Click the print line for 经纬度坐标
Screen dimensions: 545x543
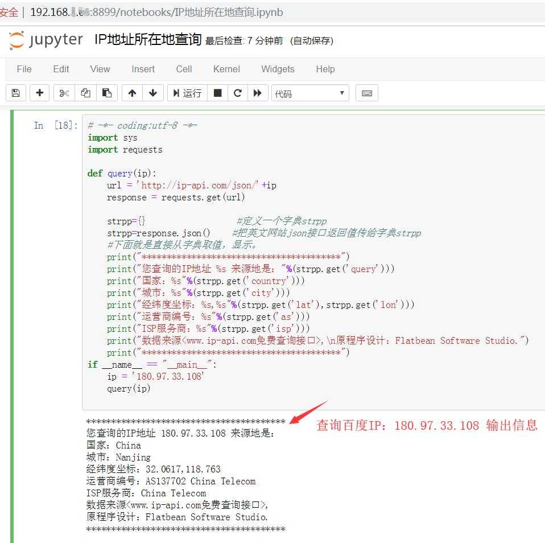click(x=261, y=305)
